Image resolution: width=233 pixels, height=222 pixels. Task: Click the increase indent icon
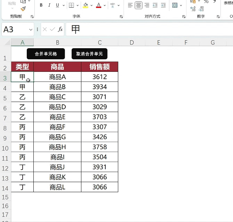point(163,5)
